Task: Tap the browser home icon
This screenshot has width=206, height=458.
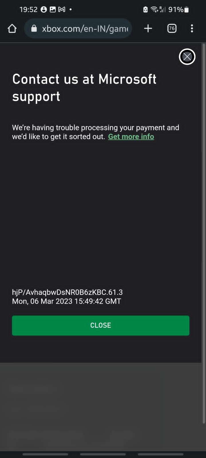Action: 12,28
